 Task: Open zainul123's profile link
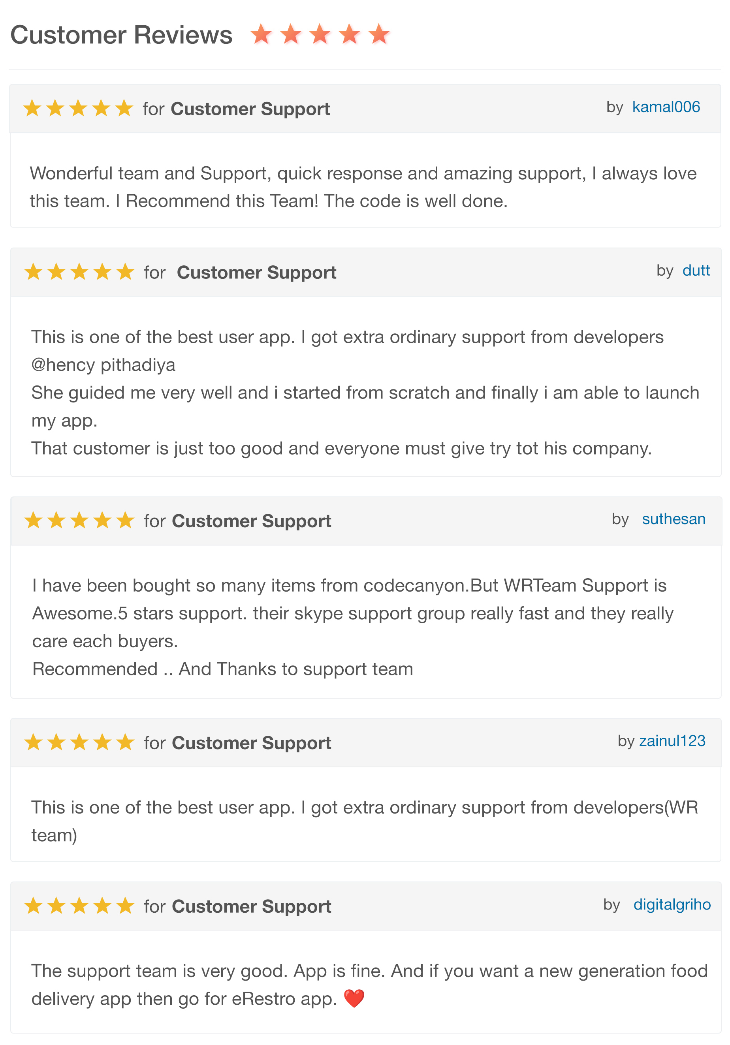coord(672,741)
